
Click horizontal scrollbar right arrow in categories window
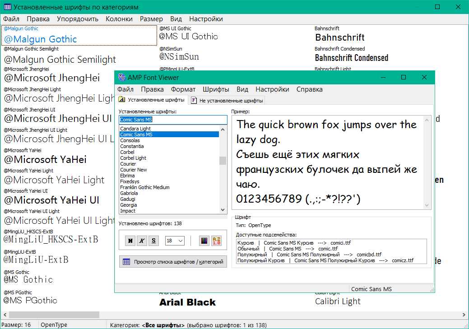click(464, 315)
